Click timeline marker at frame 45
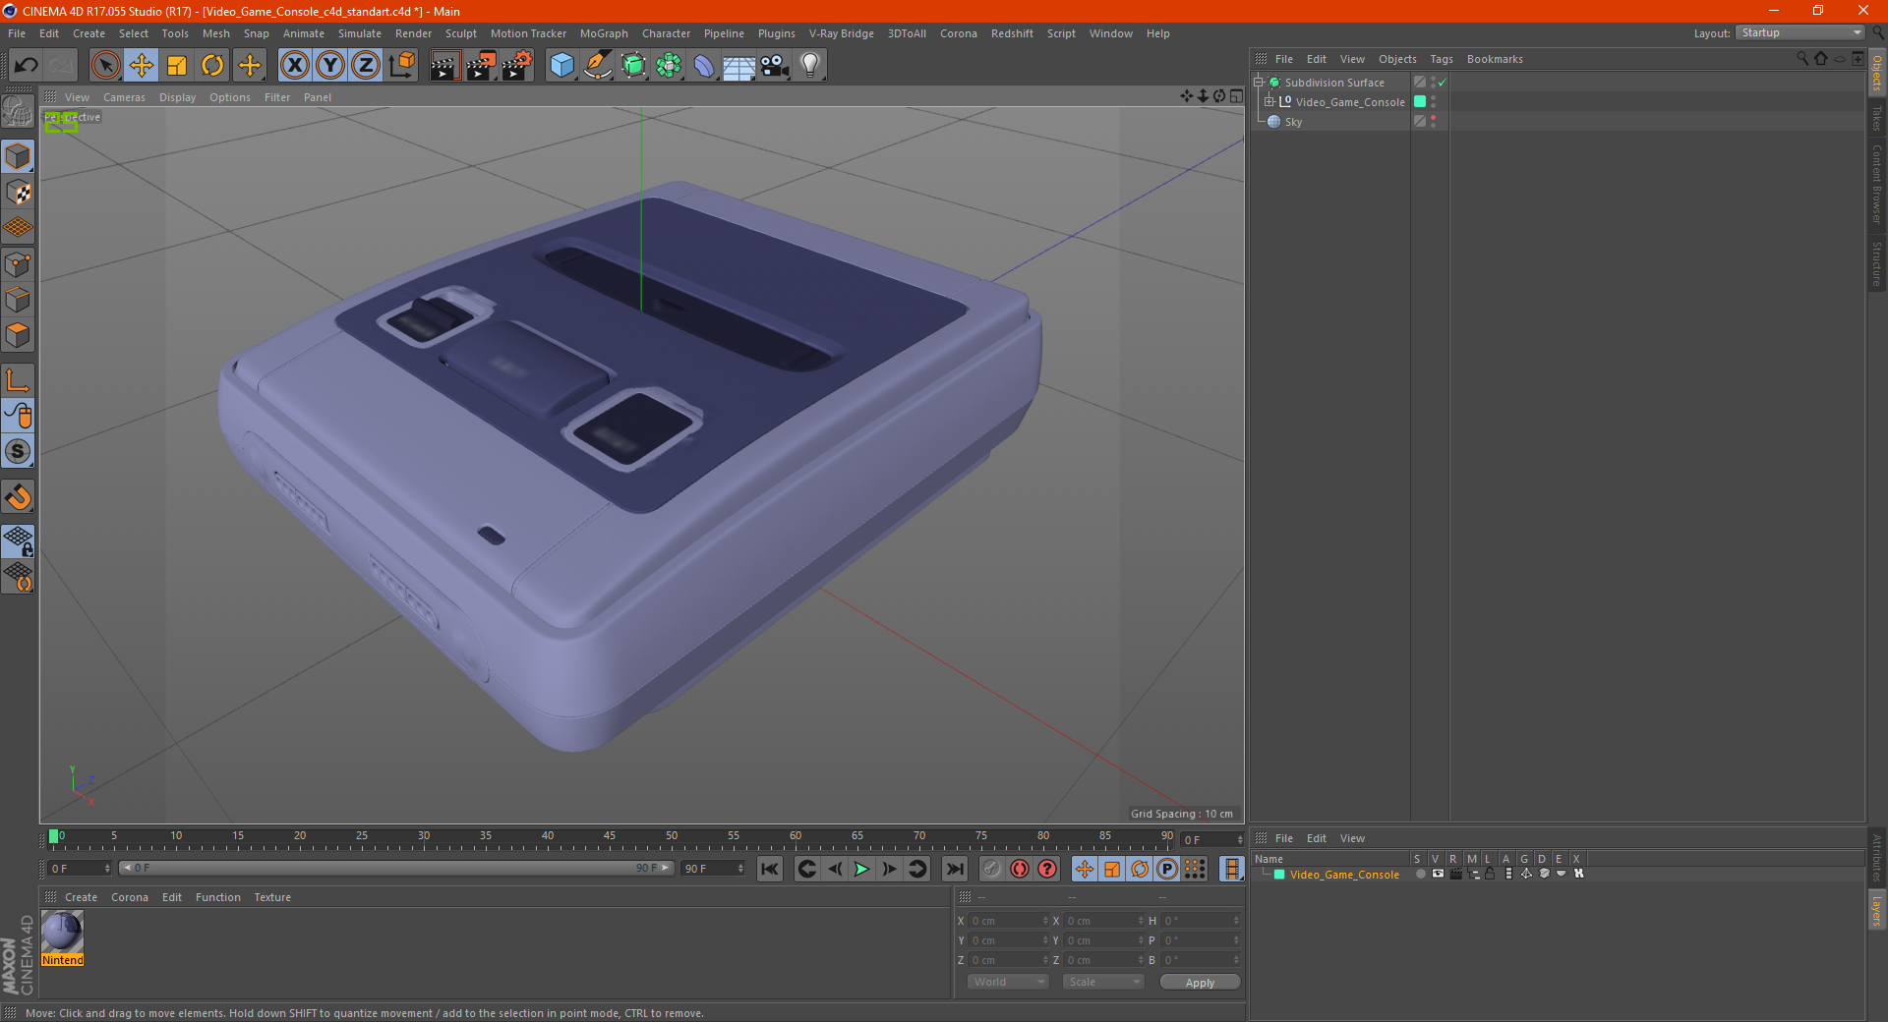Viewport: 1888px width, 1022px height. coord(610,836)
